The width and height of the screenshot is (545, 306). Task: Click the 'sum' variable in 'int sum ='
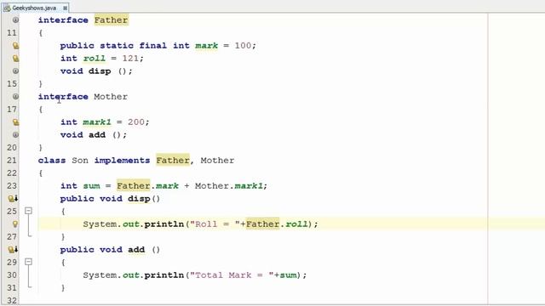(x=91, y=186)
